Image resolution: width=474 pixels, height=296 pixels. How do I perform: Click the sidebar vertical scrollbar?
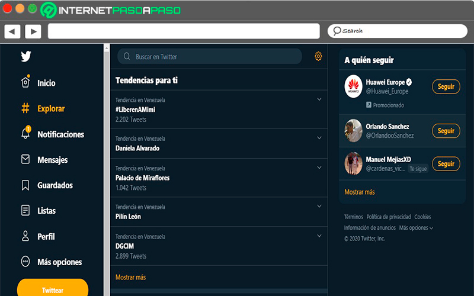[107, 169]
